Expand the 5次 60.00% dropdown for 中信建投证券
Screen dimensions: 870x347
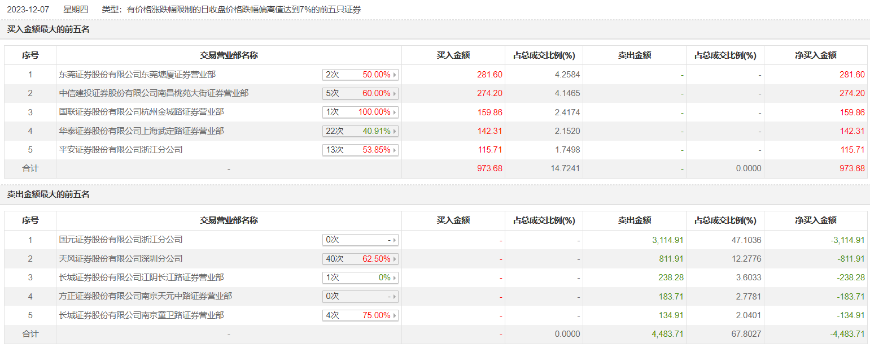click(360, 93)
